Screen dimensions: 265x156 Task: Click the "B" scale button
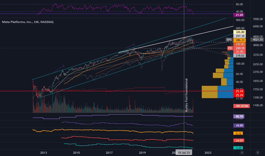258,153
